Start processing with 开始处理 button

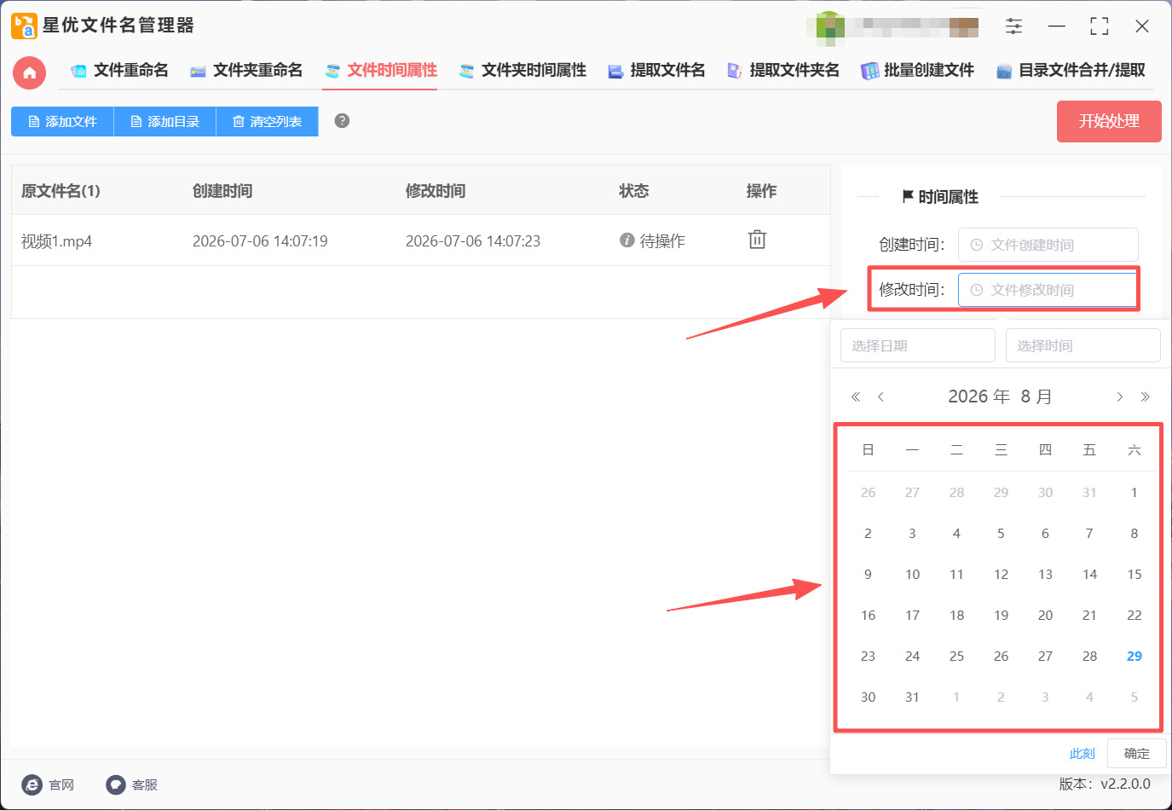[1109, 121]
